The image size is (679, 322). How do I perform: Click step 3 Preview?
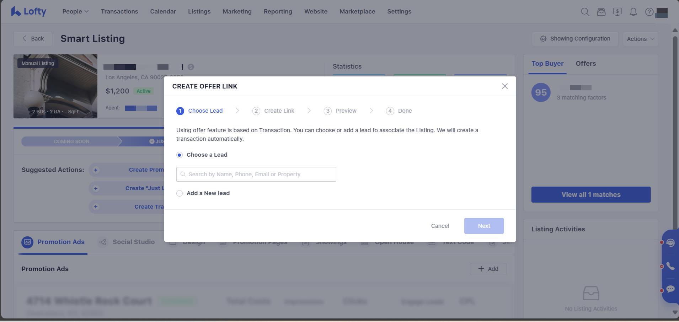[x=340, y=111]
